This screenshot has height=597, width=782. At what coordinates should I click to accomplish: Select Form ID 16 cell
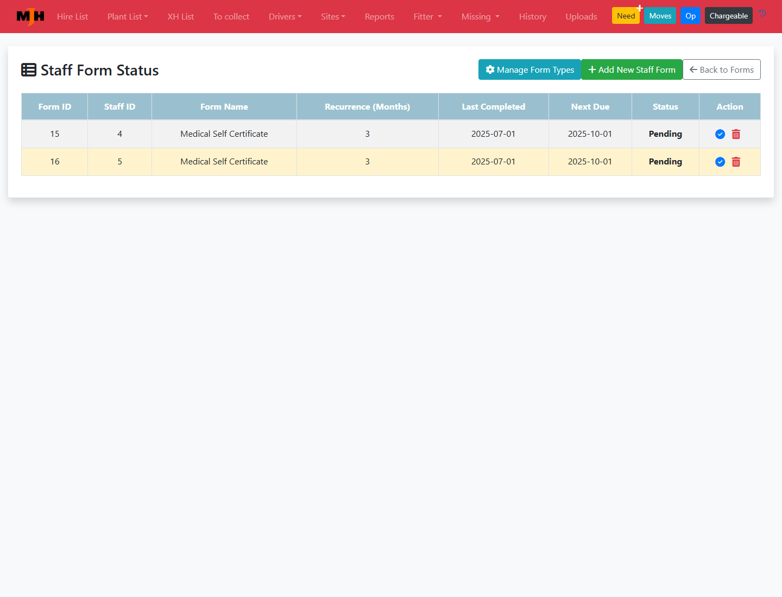55,161
